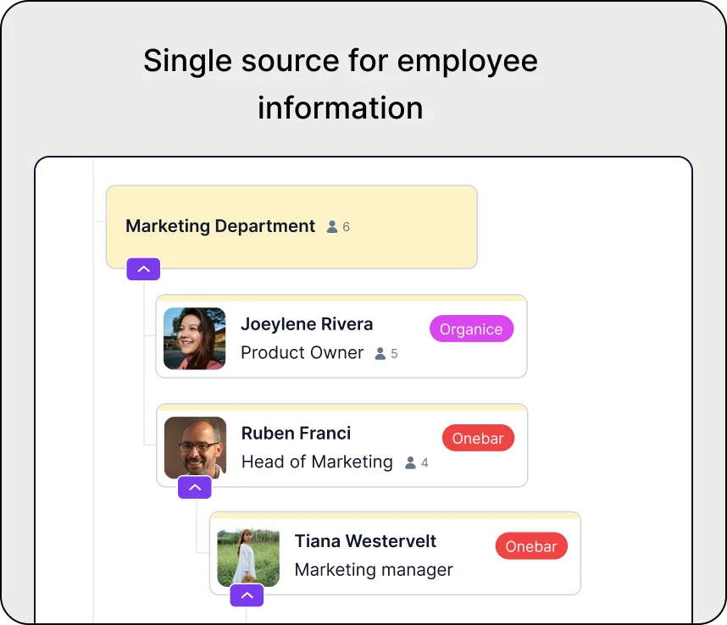
Task: Collapse the Marketing Department branch
Action: click(143, 268)
